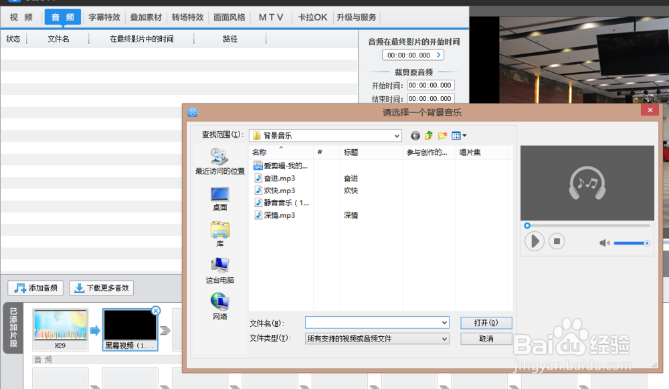Switch to the 转场特效 tab
Viewport: 669px width, 389px height.
(x=188, y=17)
